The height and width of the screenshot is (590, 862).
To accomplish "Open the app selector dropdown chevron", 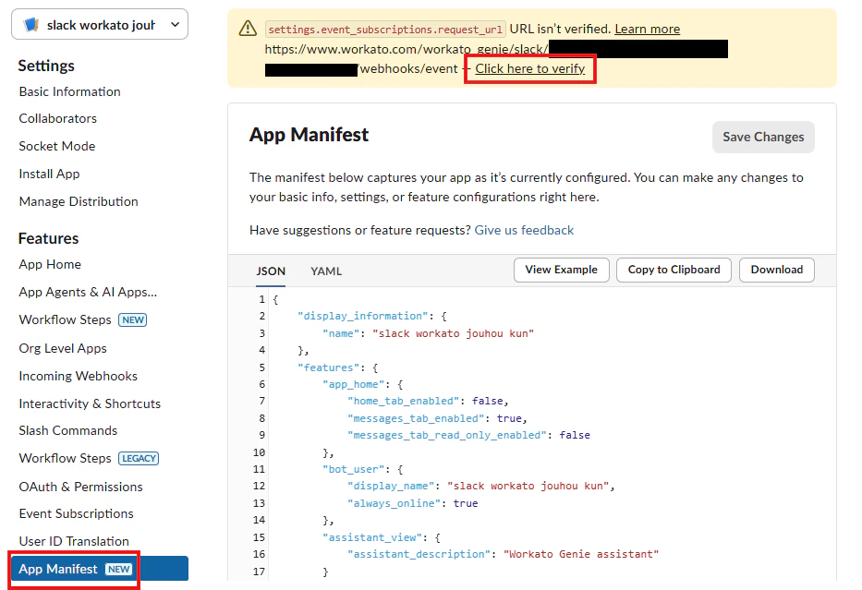I will click(175, 25).
